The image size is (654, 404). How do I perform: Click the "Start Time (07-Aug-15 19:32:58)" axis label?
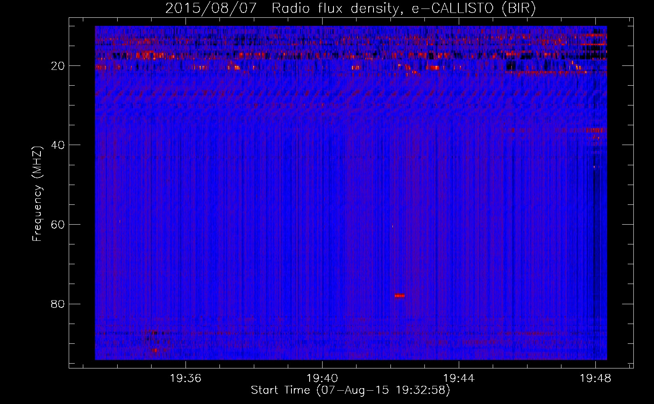(x=350, y=390)
